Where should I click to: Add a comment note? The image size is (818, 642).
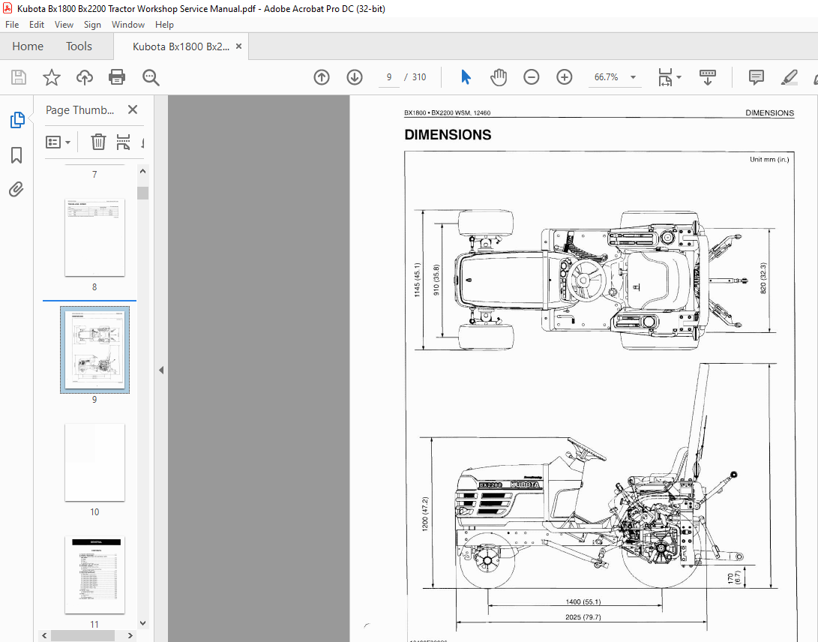pos(756,77)
